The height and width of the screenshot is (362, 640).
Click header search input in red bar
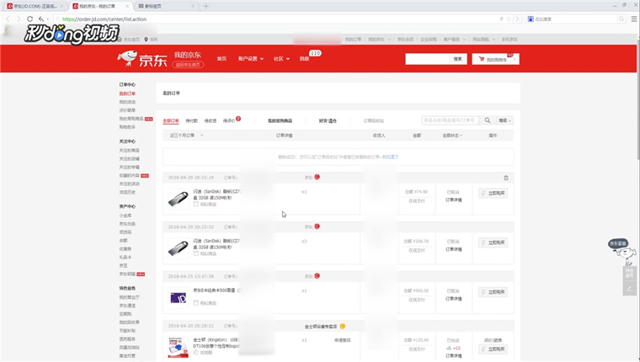pos(427,59)
